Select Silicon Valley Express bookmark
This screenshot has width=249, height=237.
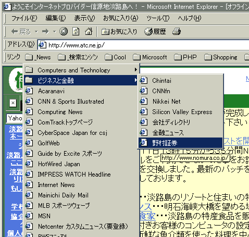[x=181, y=112]
